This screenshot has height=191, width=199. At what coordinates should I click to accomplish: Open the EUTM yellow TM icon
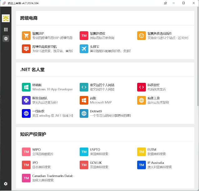[x=142, y=152]
